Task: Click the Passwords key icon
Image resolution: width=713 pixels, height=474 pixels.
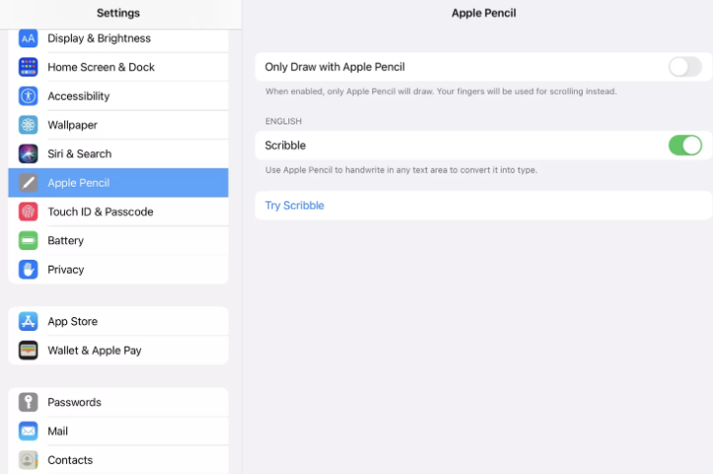Action: click(29, 402)
